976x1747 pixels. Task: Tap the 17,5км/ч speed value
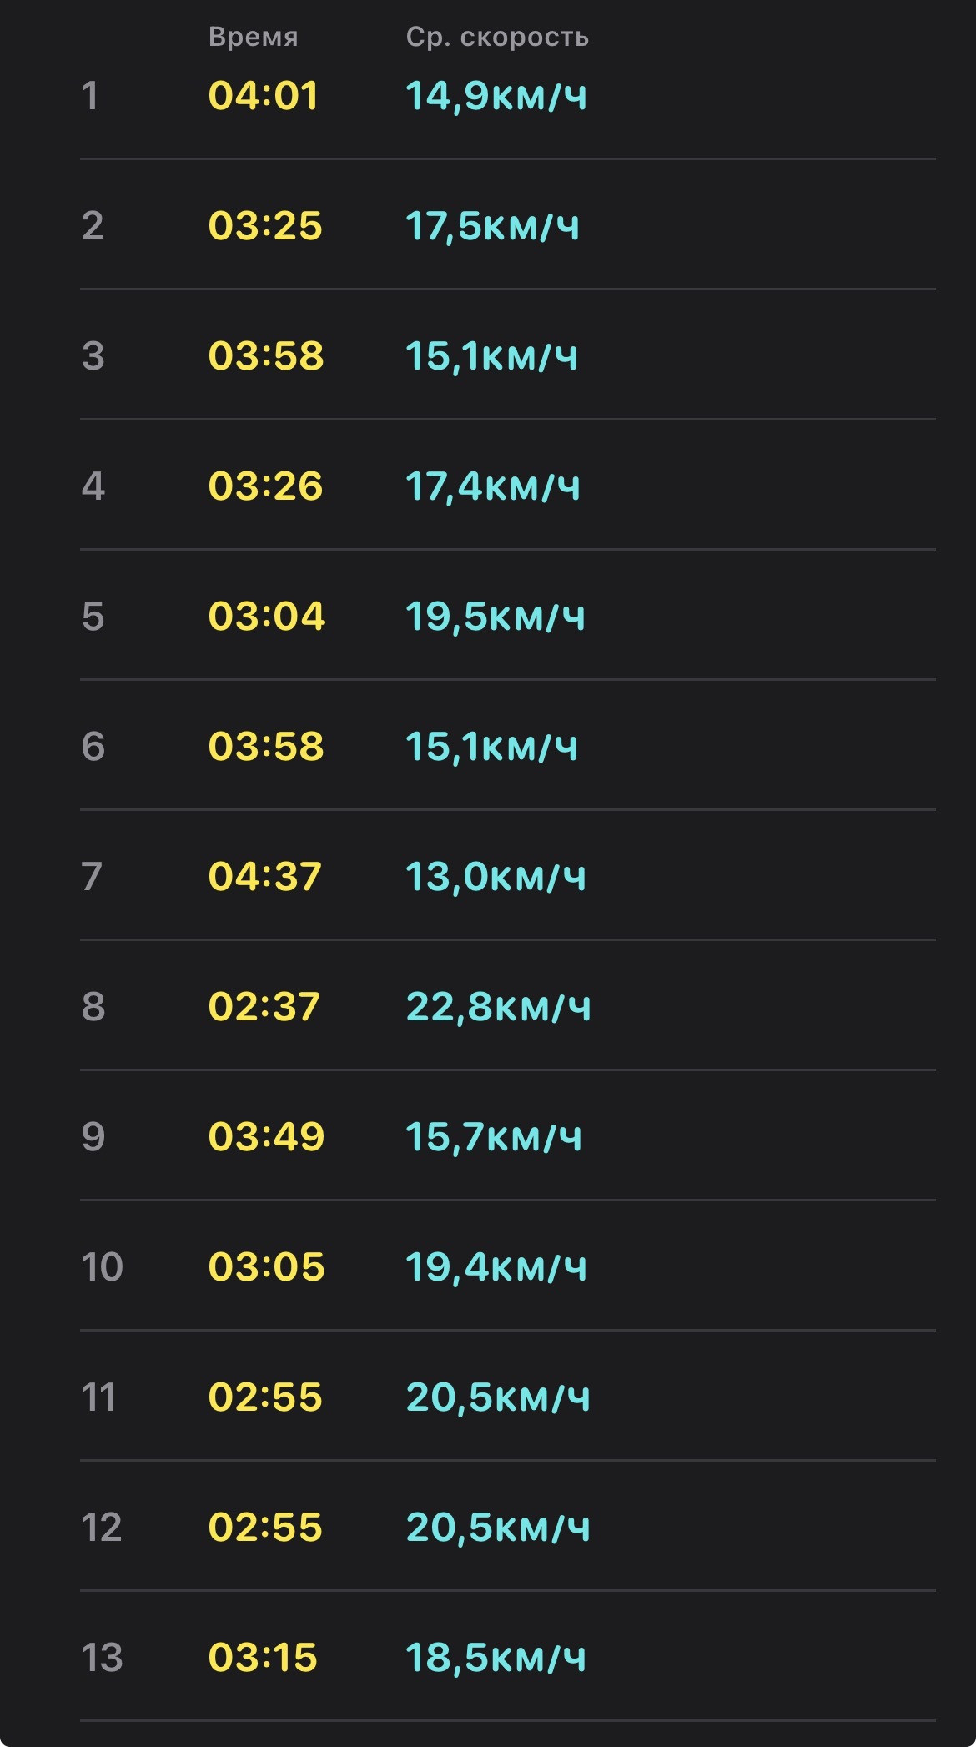tap(492, 225)
